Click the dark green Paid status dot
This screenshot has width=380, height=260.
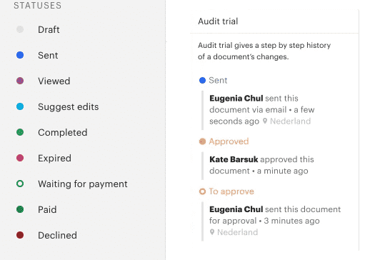(20, 209)
